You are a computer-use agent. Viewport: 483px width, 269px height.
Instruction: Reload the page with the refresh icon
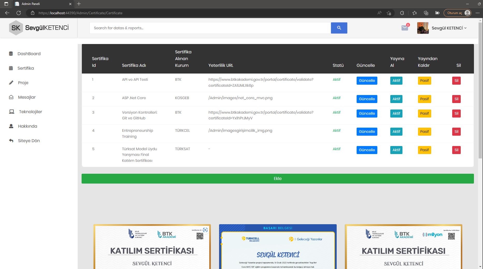[x=19, y=13]
